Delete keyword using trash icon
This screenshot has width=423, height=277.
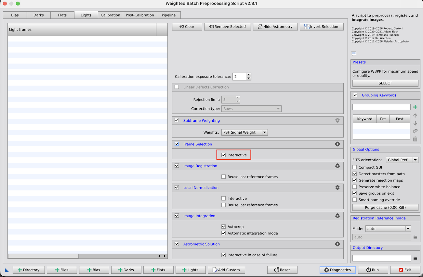415,139
